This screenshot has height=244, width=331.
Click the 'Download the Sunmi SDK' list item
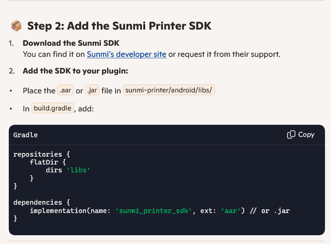point(71,43)
